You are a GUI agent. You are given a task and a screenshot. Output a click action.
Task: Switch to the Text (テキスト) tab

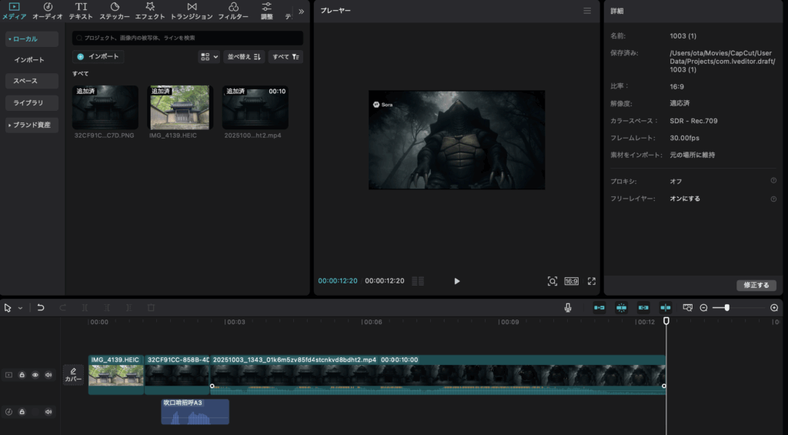click(x=81, y=11)
